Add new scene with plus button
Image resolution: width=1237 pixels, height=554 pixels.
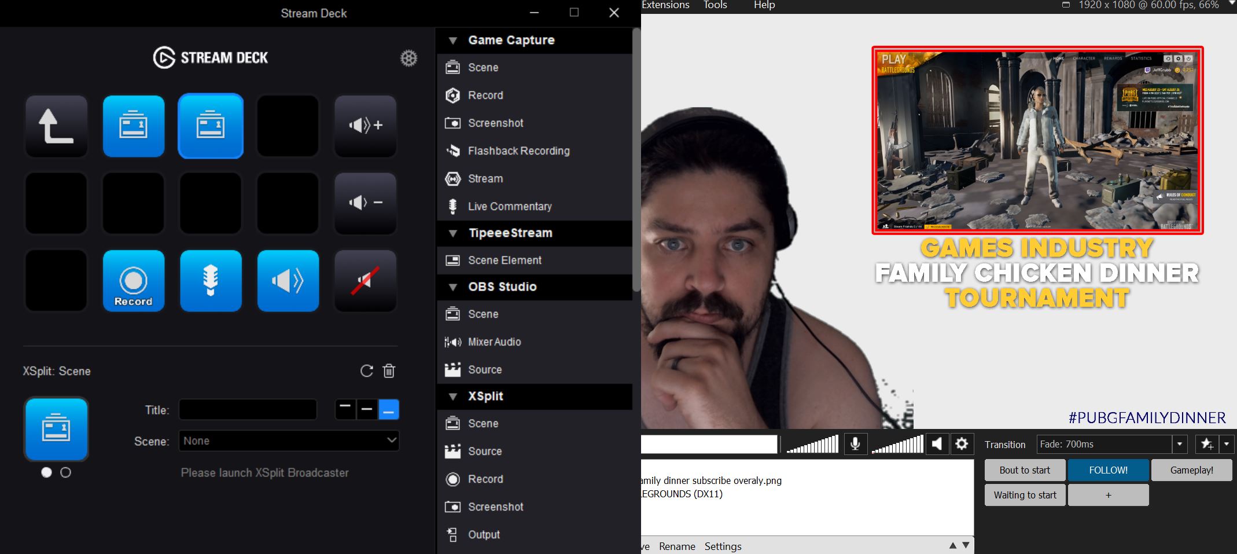click(x=1108, y=495)
